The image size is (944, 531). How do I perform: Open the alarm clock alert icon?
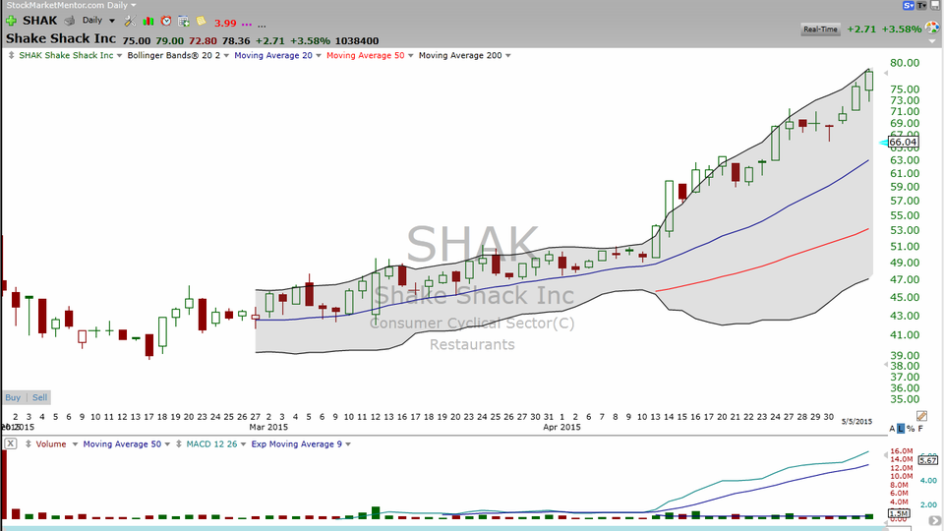[166, 21]
